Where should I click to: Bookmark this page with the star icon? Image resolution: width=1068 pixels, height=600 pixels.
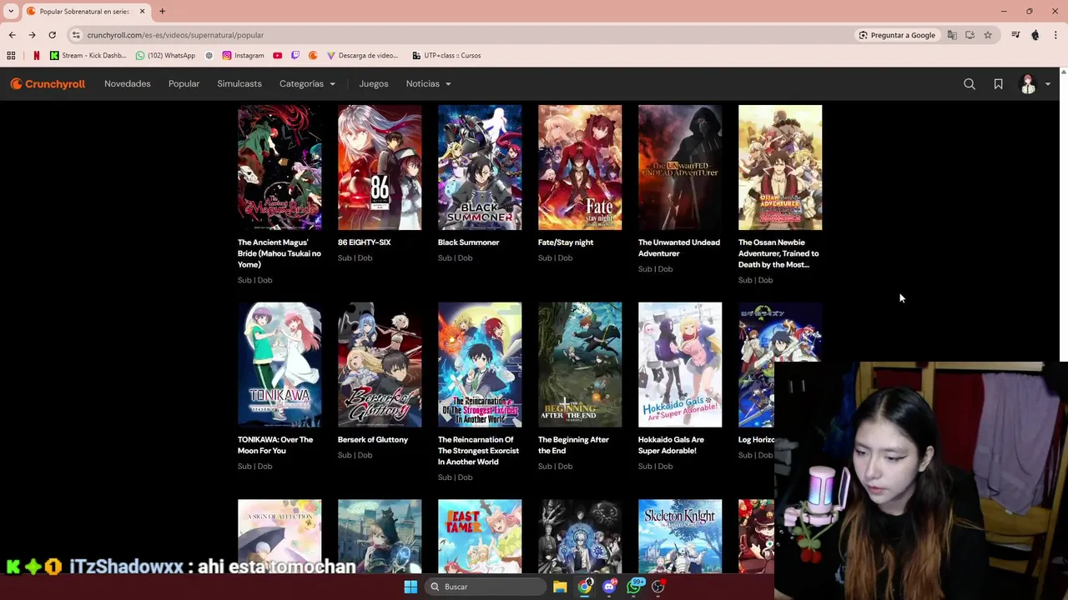point(988,35)
